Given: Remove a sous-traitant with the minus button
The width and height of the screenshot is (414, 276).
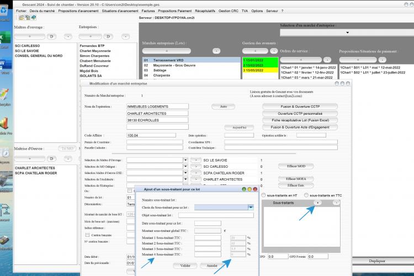Looking at the screenshot, I should pyautogui.click(x=336, y=203).
